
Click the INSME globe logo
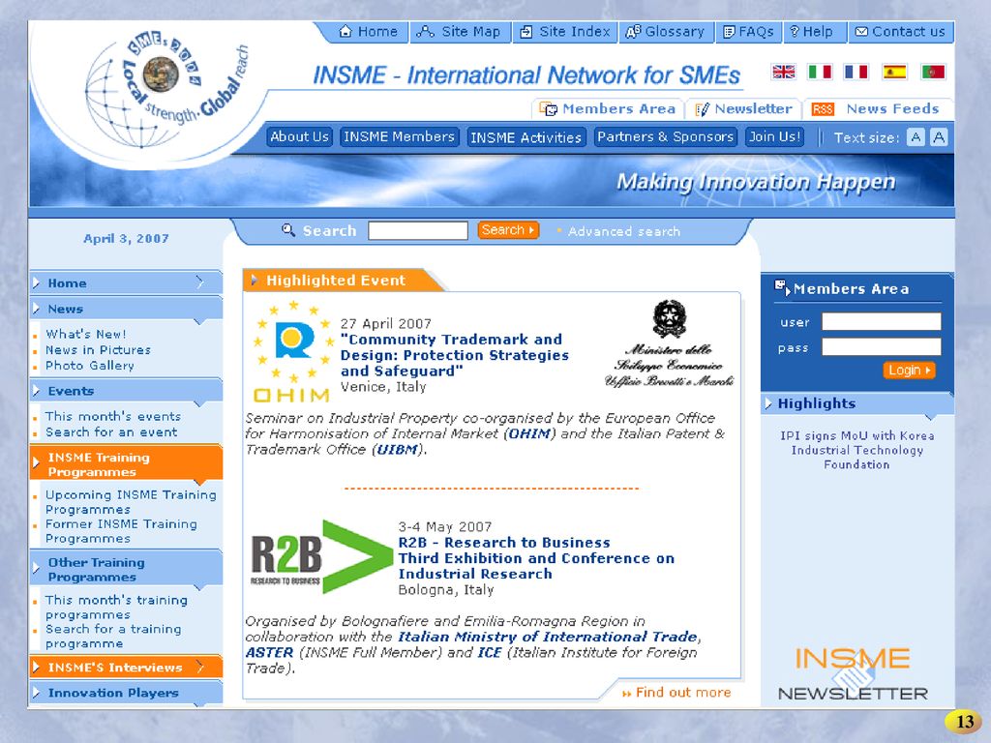click(x=167, y=92)
